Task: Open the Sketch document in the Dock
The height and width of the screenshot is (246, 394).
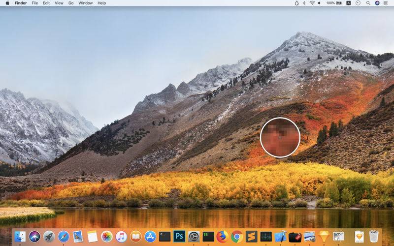Action: pyautogui.click(x=360, y=237)
